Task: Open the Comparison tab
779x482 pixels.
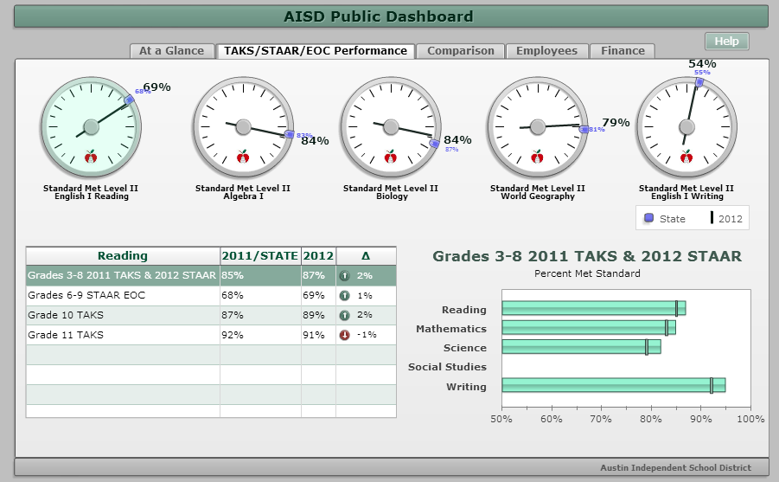Action: coord(460,51)
